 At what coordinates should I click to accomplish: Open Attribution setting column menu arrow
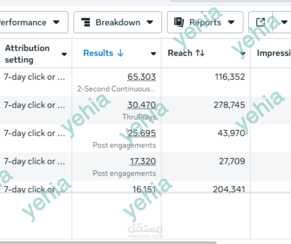(64, 54)
